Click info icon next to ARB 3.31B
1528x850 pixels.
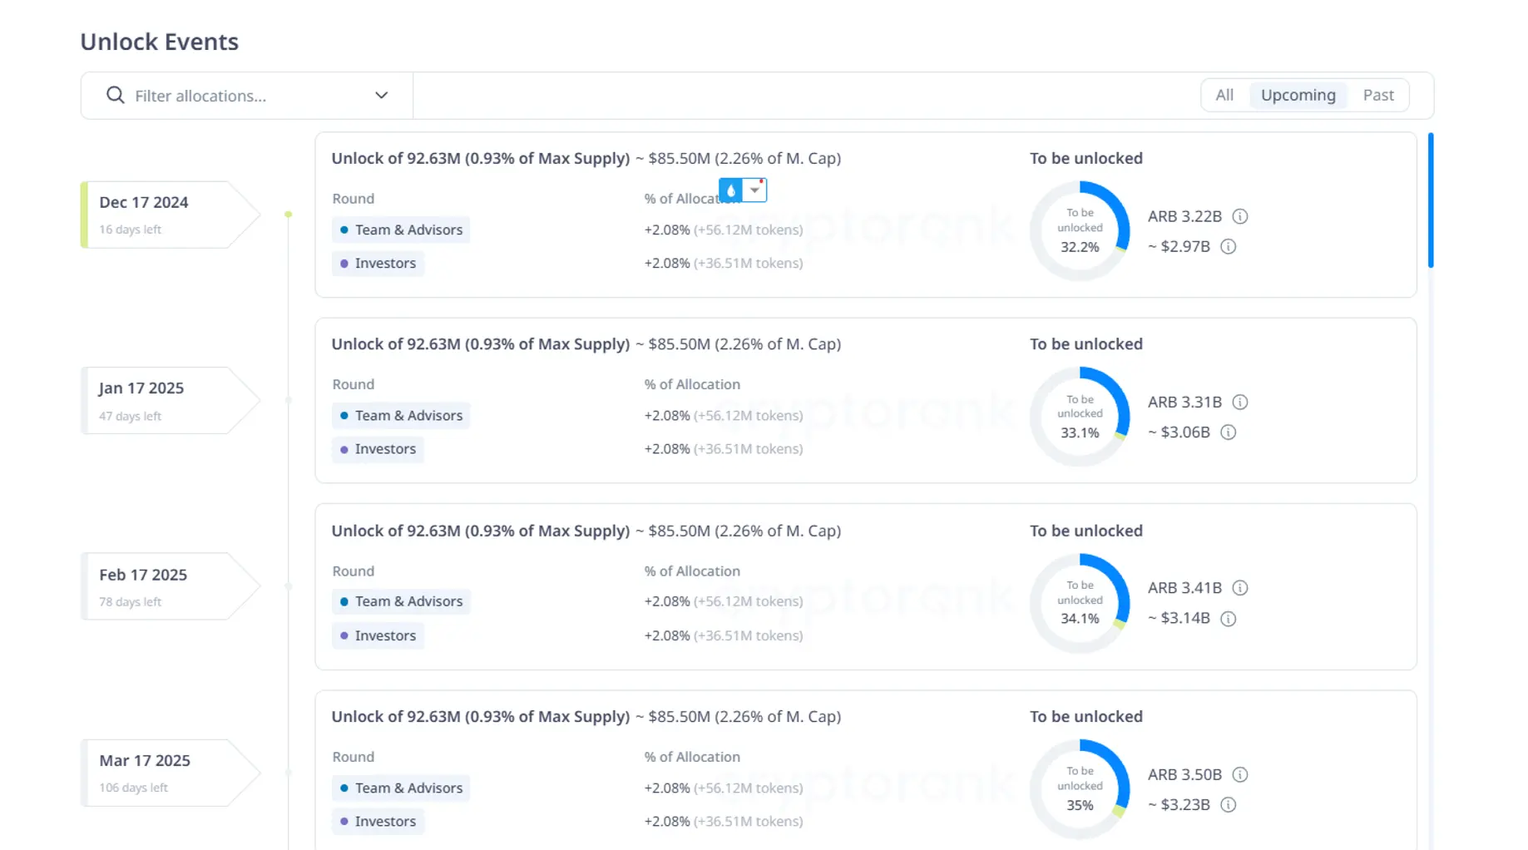[x=1239, y=402]
